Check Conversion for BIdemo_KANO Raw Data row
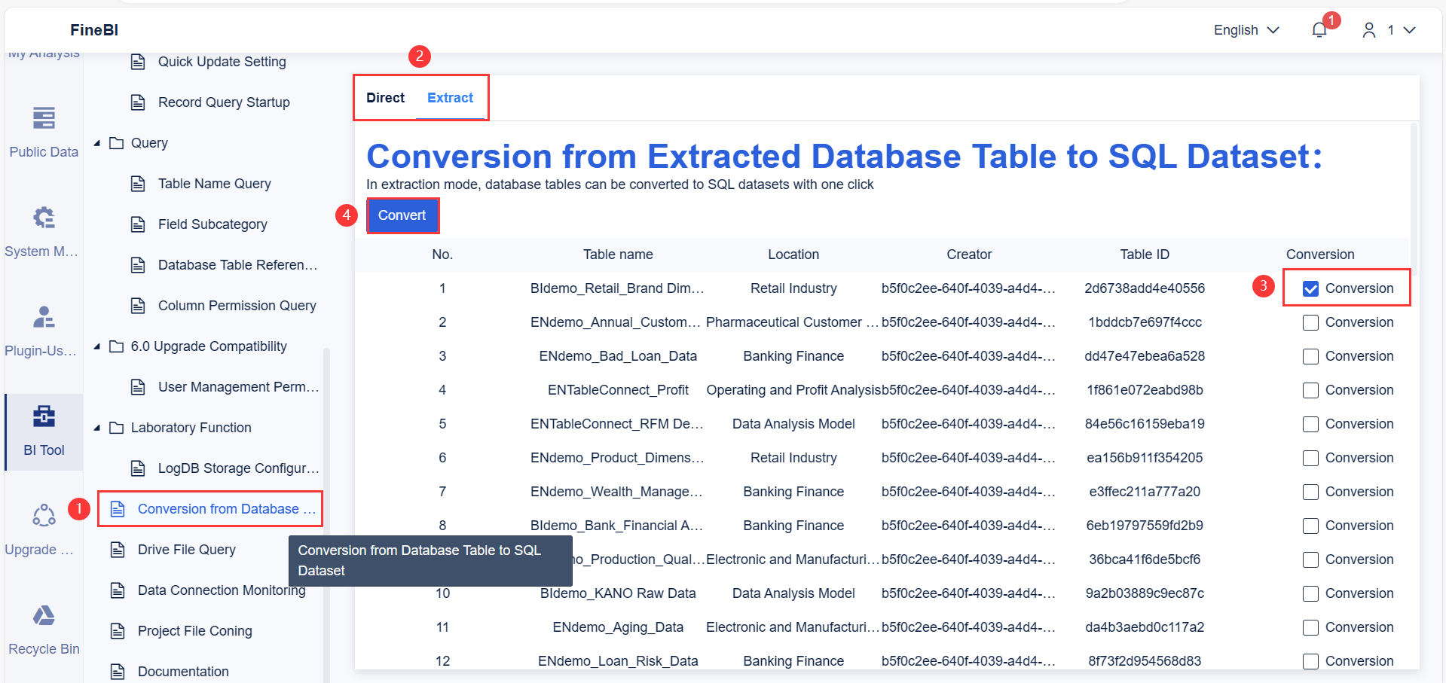Screen dimensions: 1446x683 coord(1310,593)
